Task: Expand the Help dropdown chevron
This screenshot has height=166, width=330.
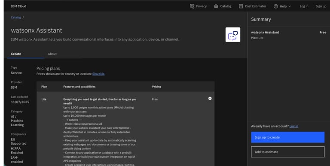Action: point(290,6)
